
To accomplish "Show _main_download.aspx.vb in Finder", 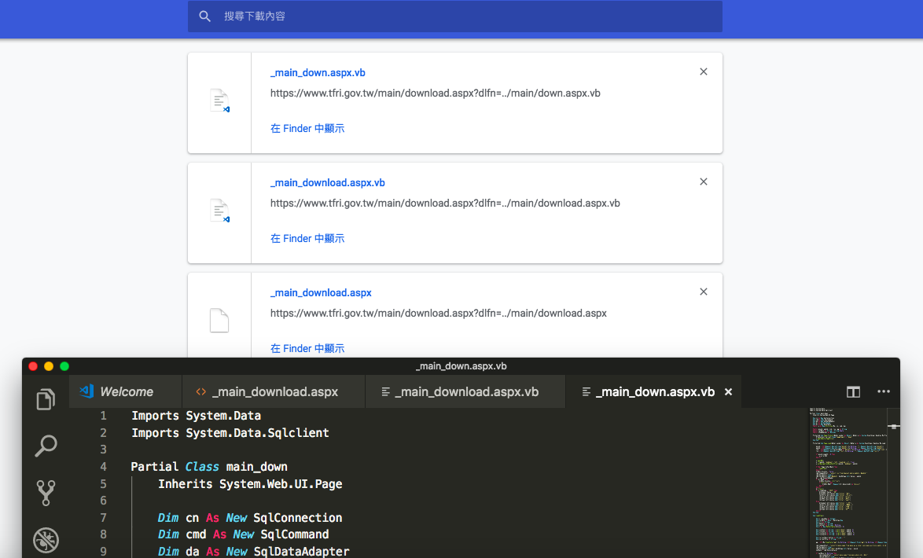I will point(307,238).
